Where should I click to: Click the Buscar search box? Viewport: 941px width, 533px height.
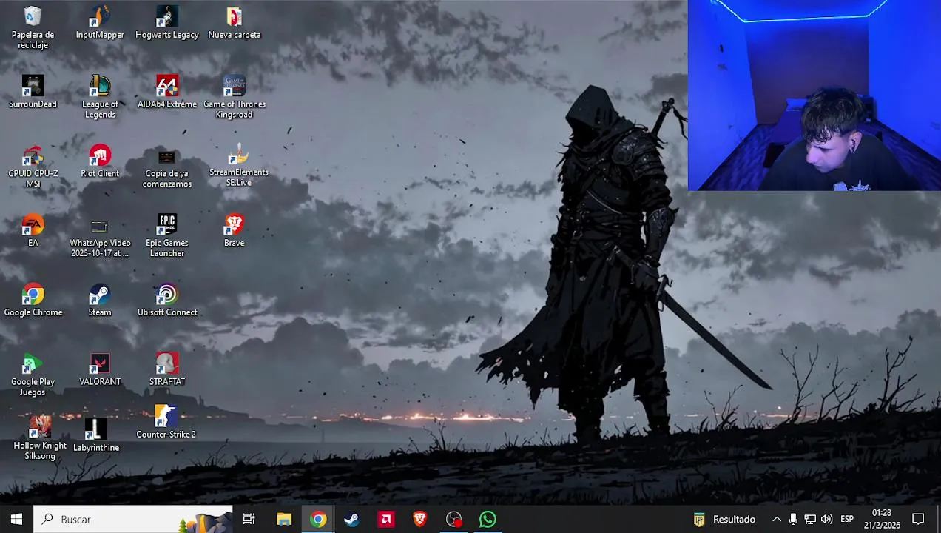point(133,520)
